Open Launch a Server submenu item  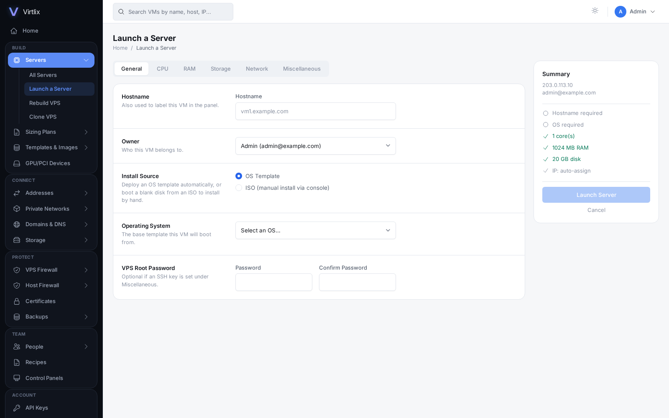[x=59, y=89]
